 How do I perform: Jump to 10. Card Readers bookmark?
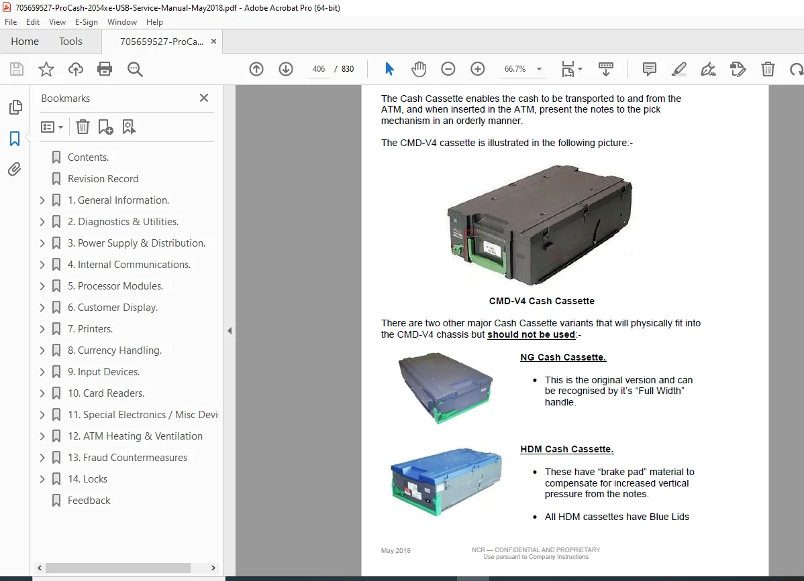tap(106, 393)
